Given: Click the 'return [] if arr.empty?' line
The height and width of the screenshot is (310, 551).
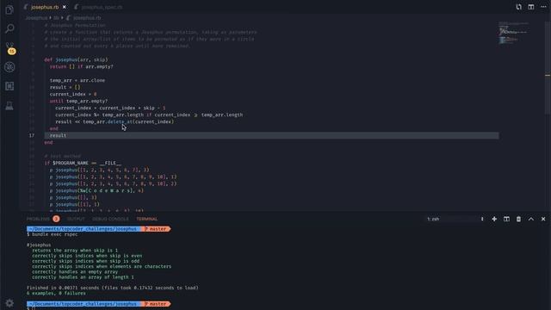Looking at the screenshot, I should coord(82,66).
